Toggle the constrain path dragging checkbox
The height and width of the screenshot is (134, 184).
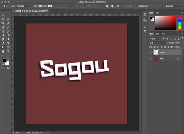[136, 6]
